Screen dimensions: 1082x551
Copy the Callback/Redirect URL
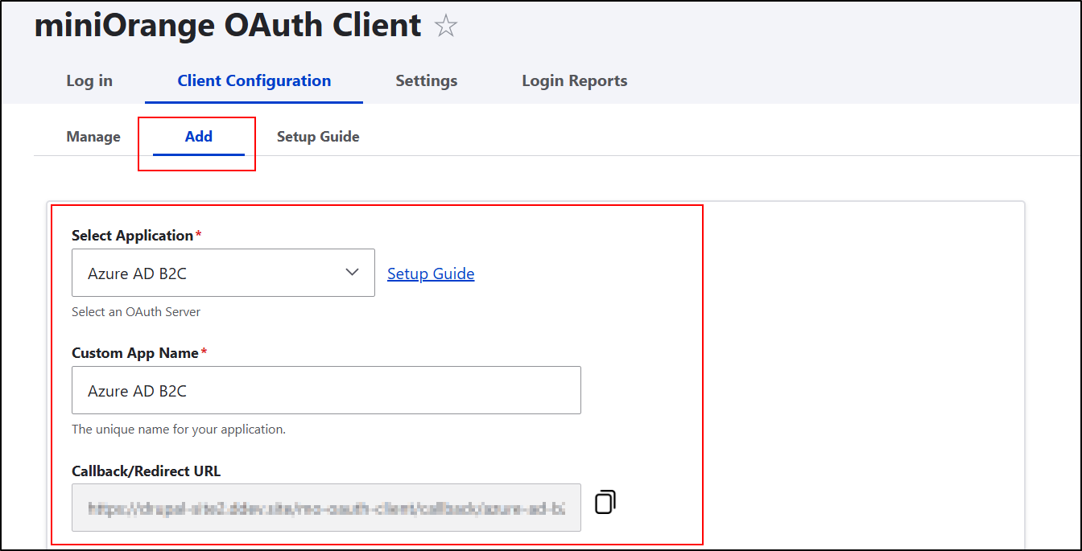[605, 502]
